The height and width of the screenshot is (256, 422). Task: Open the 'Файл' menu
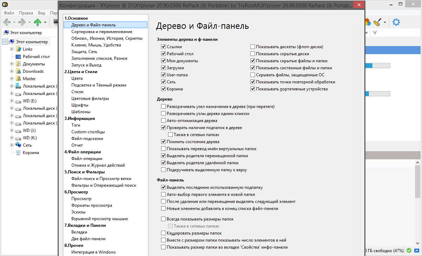[x=9, y=13]
